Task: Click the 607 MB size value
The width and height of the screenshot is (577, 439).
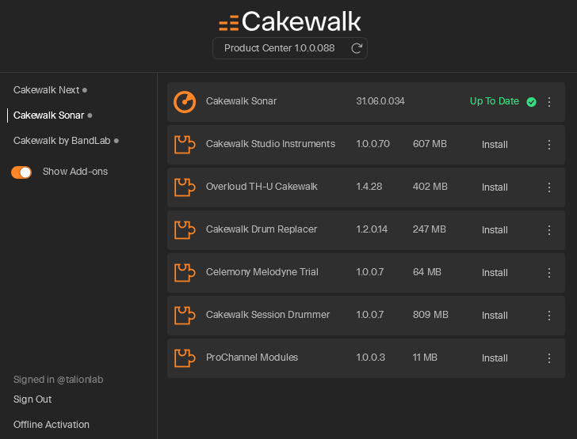Action: pos(430,144)
